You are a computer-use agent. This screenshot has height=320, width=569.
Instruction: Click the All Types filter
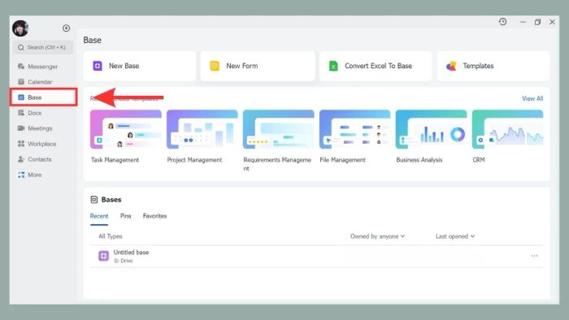(111, 236)
